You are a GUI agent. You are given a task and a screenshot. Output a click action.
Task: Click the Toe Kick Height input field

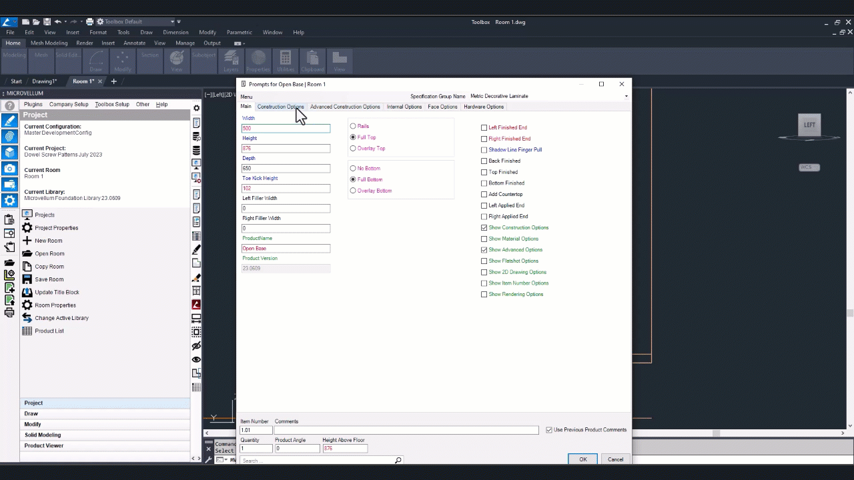click(x=286, y=189)
